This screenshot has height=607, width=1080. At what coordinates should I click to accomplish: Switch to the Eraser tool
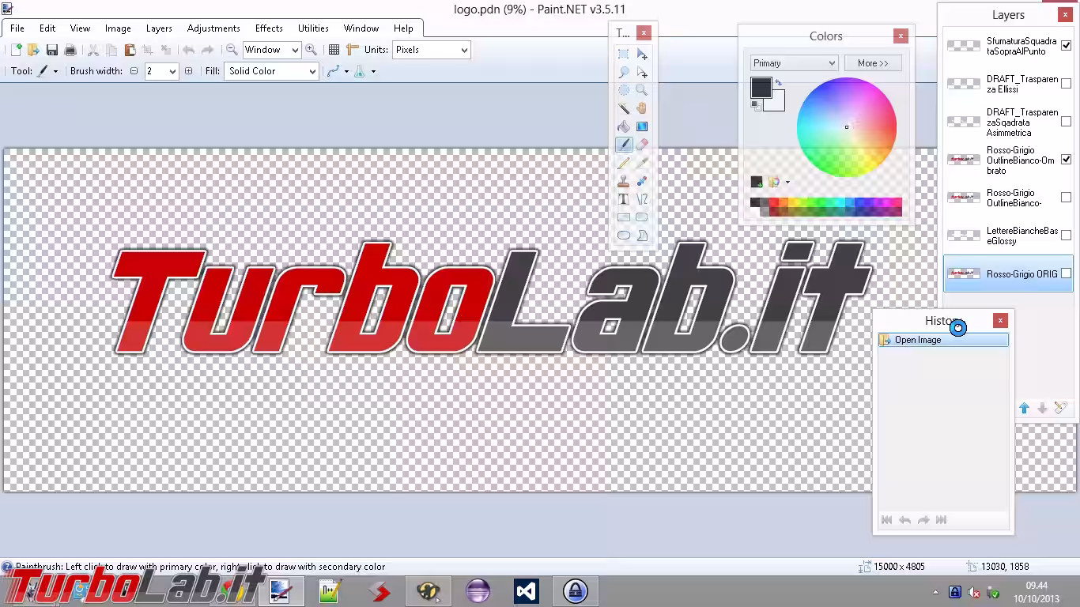pyautogui.click(x=642, y=145)
